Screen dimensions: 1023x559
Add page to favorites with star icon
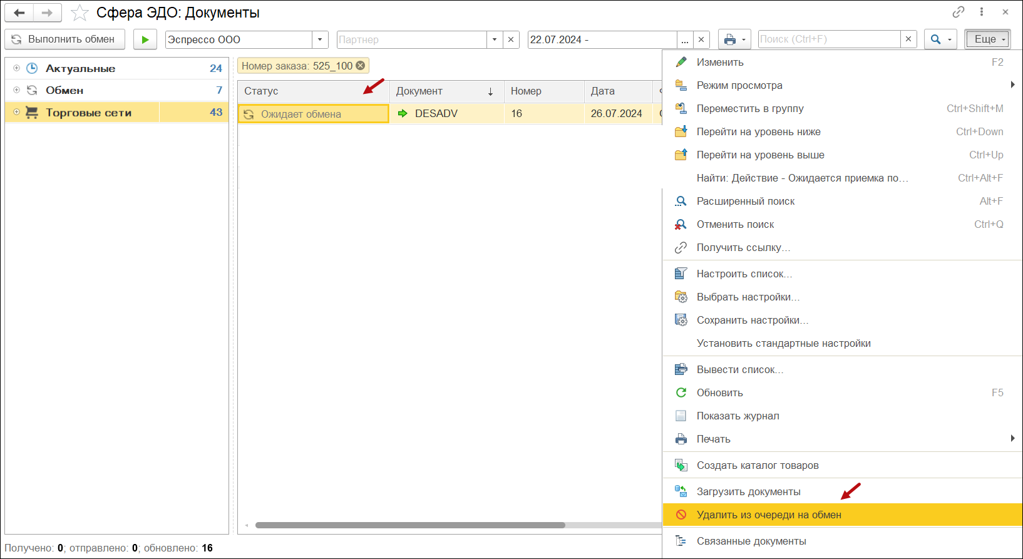80,13
